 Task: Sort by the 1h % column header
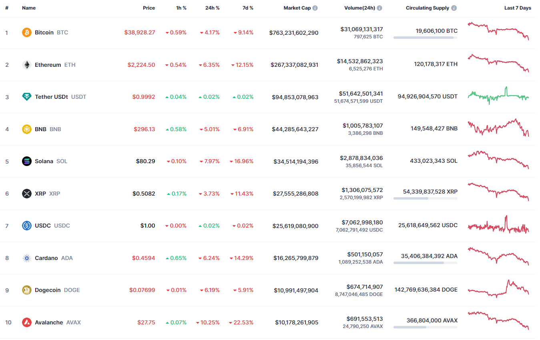[x=181, y=8]
